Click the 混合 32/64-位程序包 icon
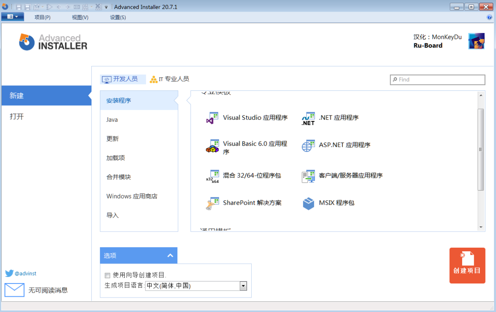The height and width of the screenshot is (312, 496). pos(212,175)
